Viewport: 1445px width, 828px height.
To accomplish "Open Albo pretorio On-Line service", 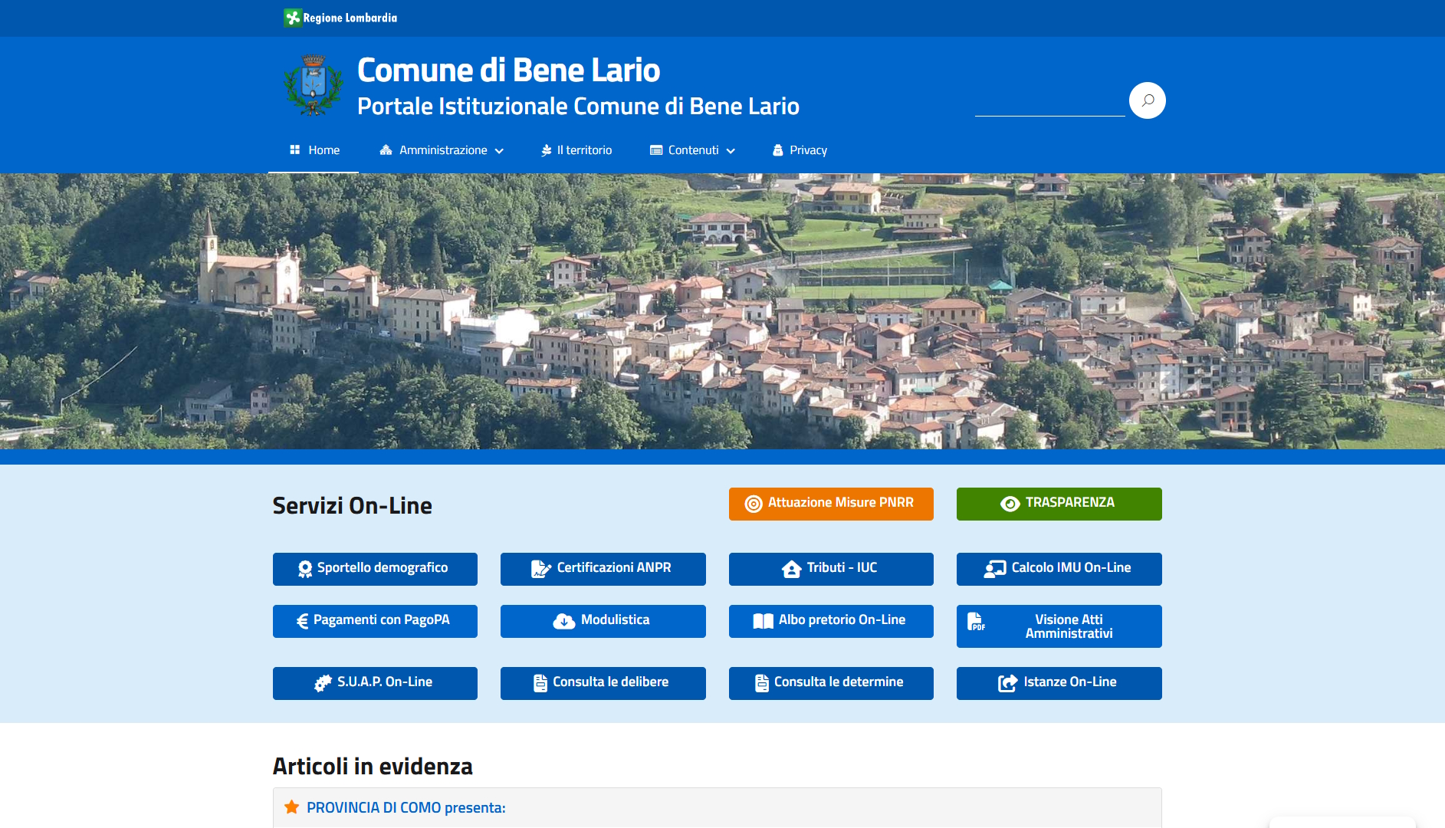I will point(831,621).
